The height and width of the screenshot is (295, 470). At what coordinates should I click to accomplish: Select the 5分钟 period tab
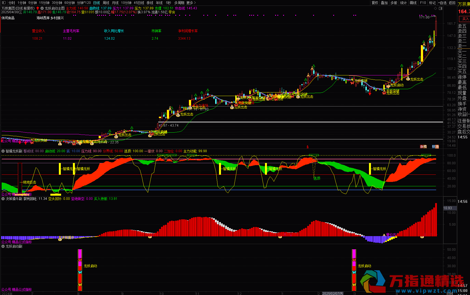(x=32, y=3)
